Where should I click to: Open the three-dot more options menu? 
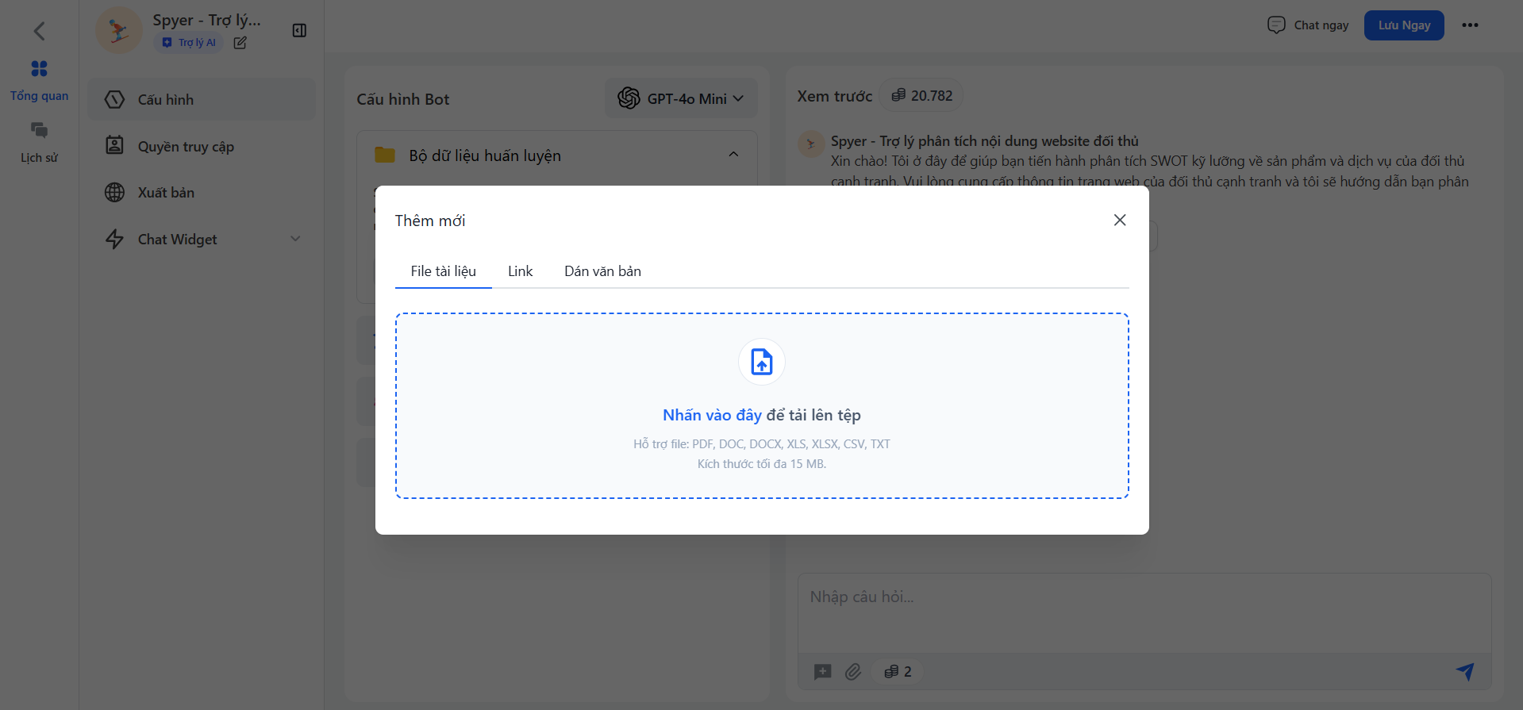pos(1470,25)
